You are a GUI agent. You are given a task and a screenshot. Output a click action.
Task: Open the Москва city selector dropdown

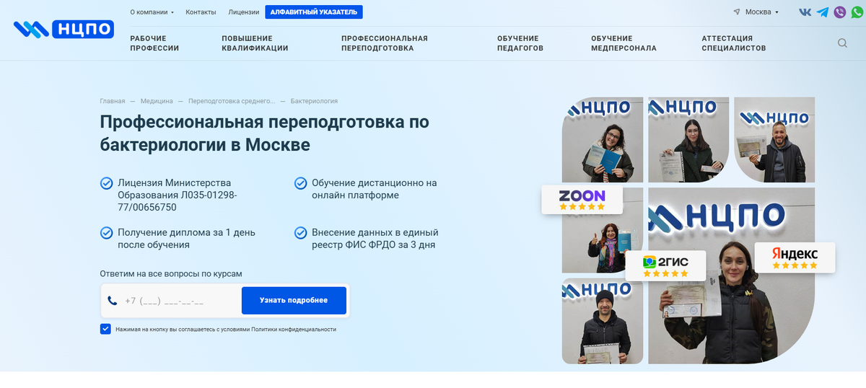[x=761, y=12]
